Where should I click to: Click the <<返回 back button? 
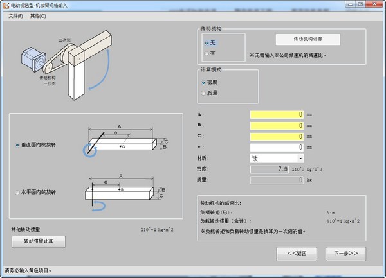tap(297, 254)
